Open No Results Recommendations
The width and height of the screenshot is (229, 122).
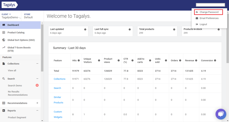coord(18,93)
